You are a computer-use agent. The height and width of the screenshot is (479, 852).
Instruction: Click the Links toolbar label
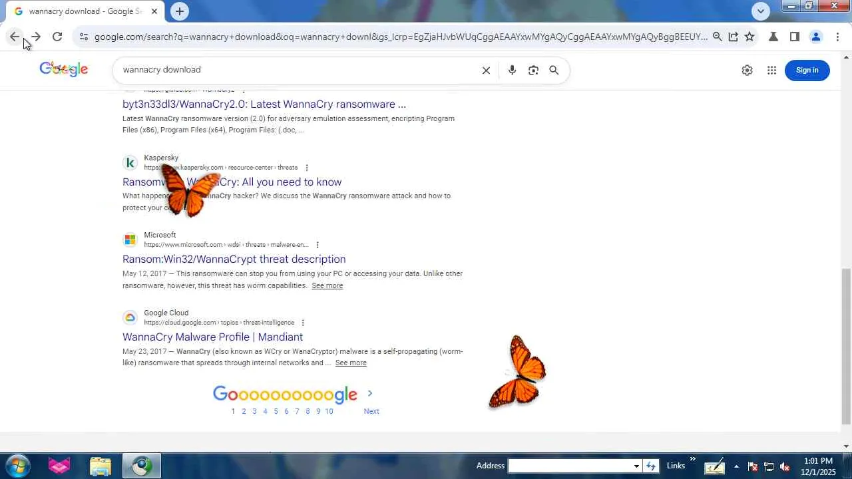pyautogui.click(x=676, y=466)
